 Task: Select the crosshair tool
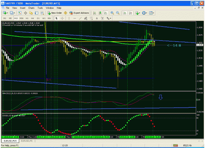[62, 18]
